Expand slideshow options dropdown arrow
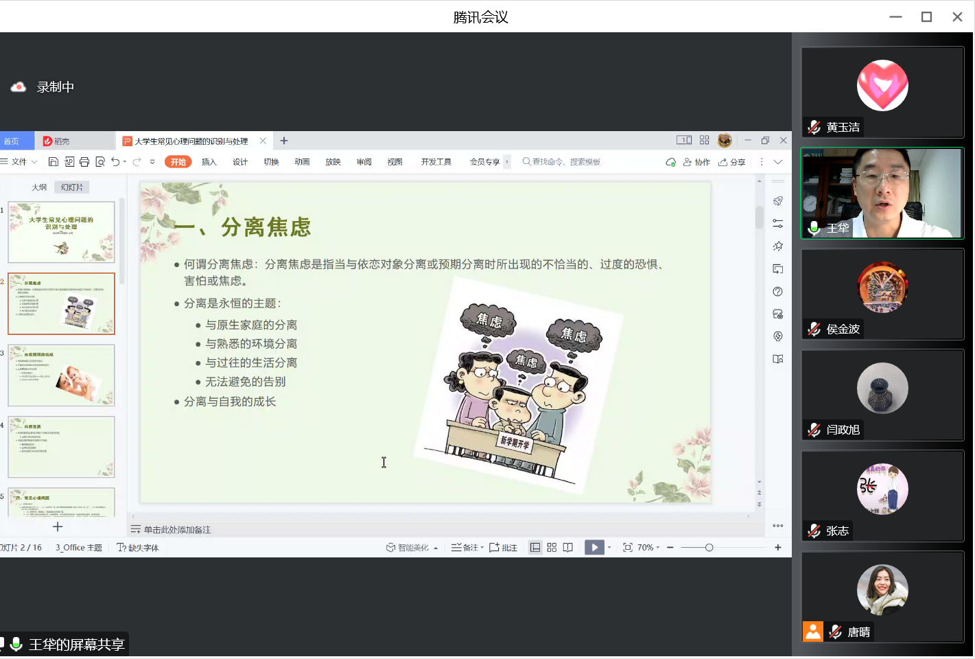Screen dimensions: 975x659 [609, 547]
